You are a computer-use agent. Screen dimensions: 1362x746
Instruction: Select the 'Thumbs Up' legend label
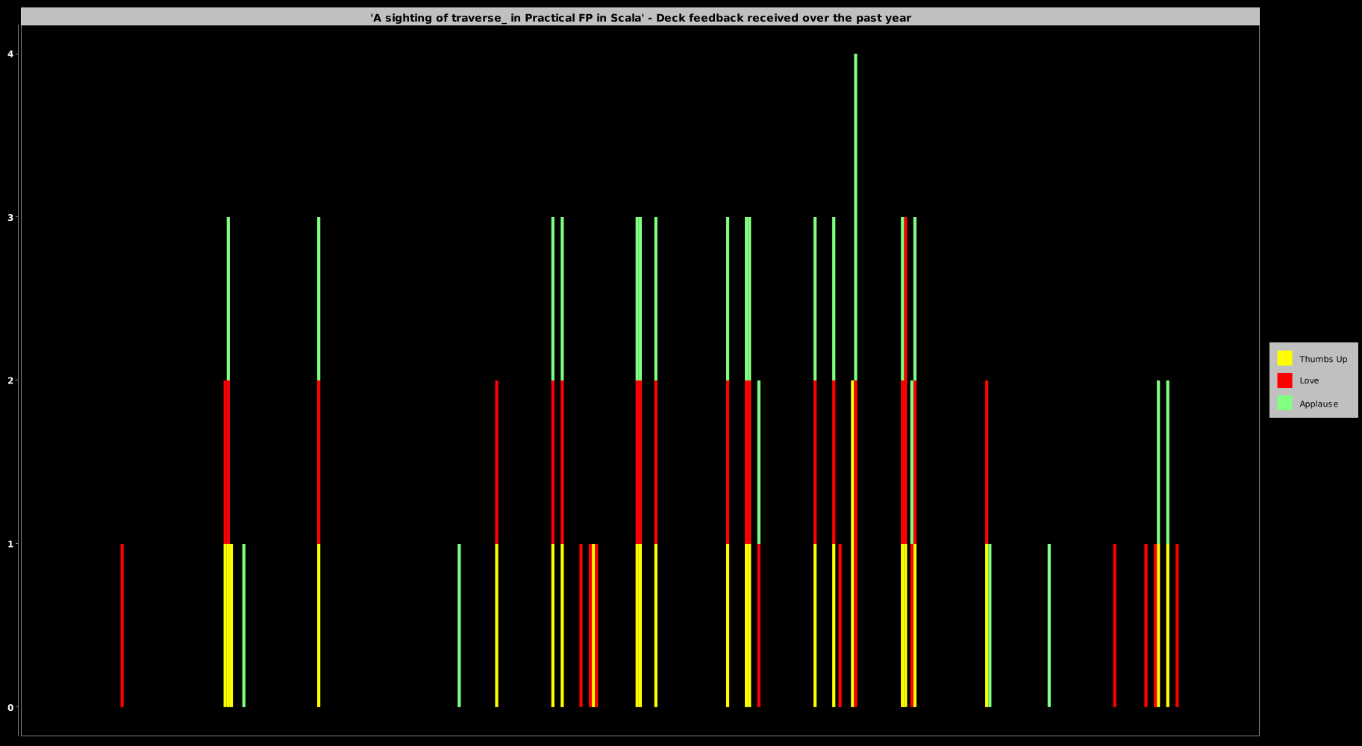(x=1323, y=359)
